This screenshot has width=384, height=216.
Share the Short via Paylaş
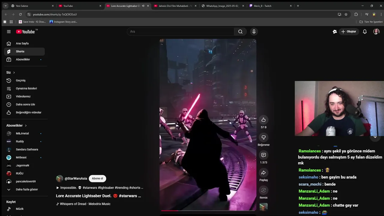click(263, 173)
